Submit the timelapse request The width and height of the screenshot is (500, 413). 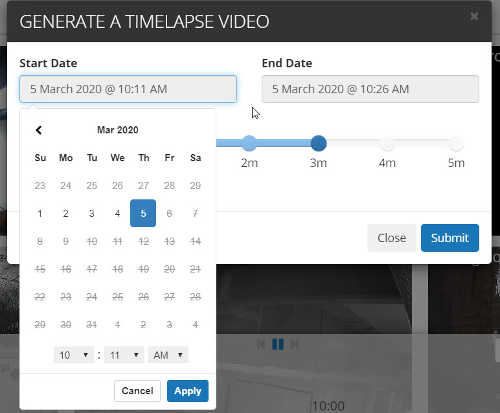point(450,238)
